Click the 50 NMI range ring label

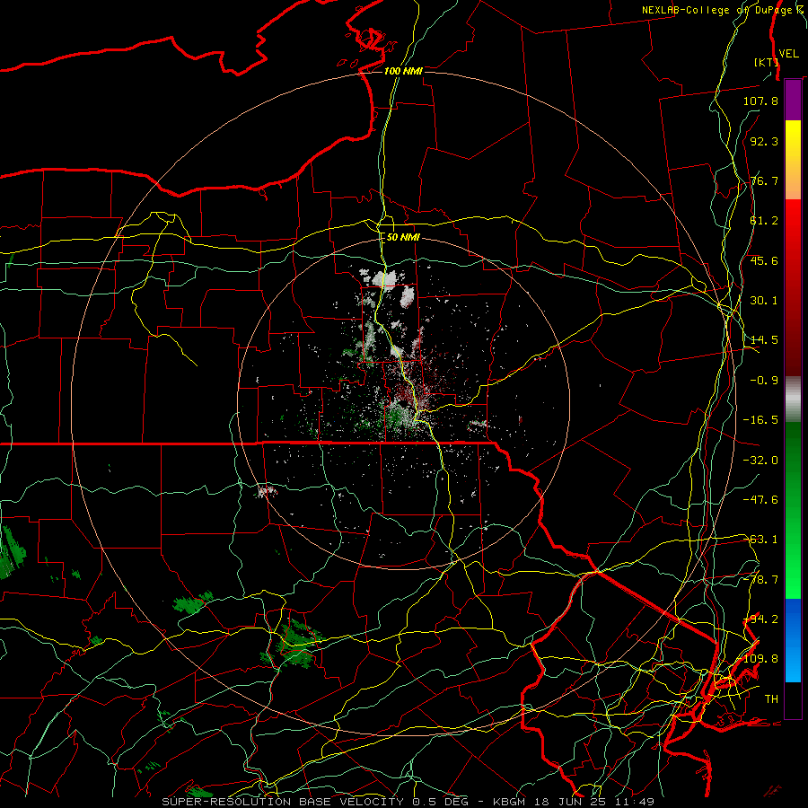coord(403,237)
